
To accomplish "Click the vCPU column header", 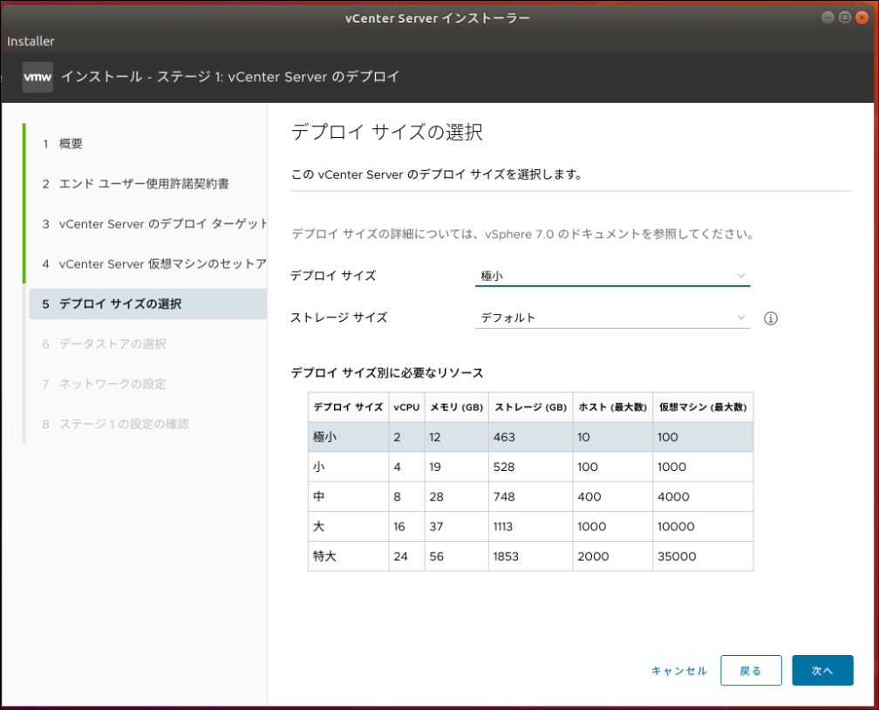I will 406,407.
